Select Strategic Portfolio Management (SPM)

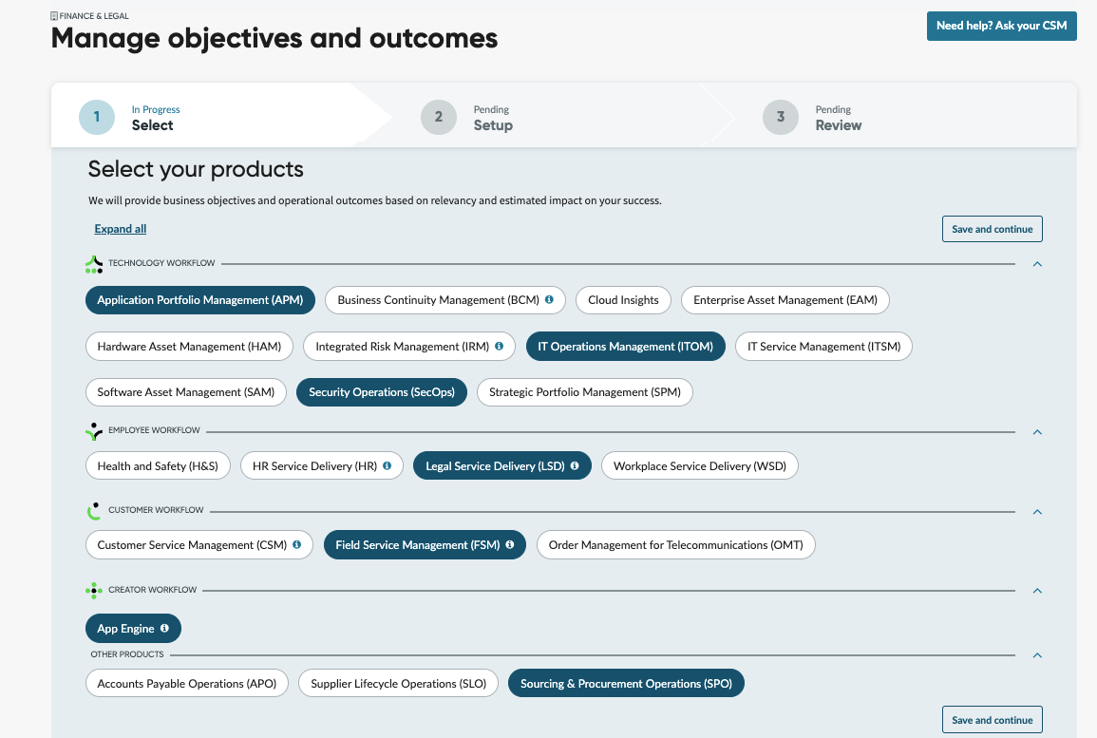tap(585, 392)
